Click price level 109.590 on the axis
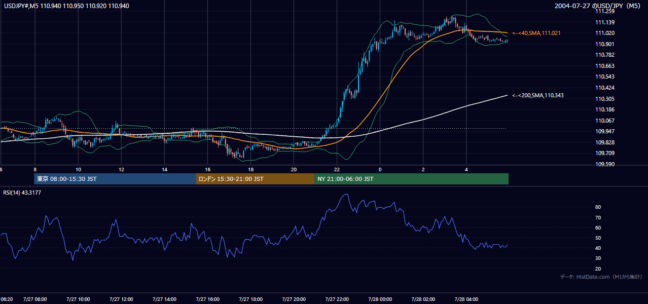 [x=605, y=164]
